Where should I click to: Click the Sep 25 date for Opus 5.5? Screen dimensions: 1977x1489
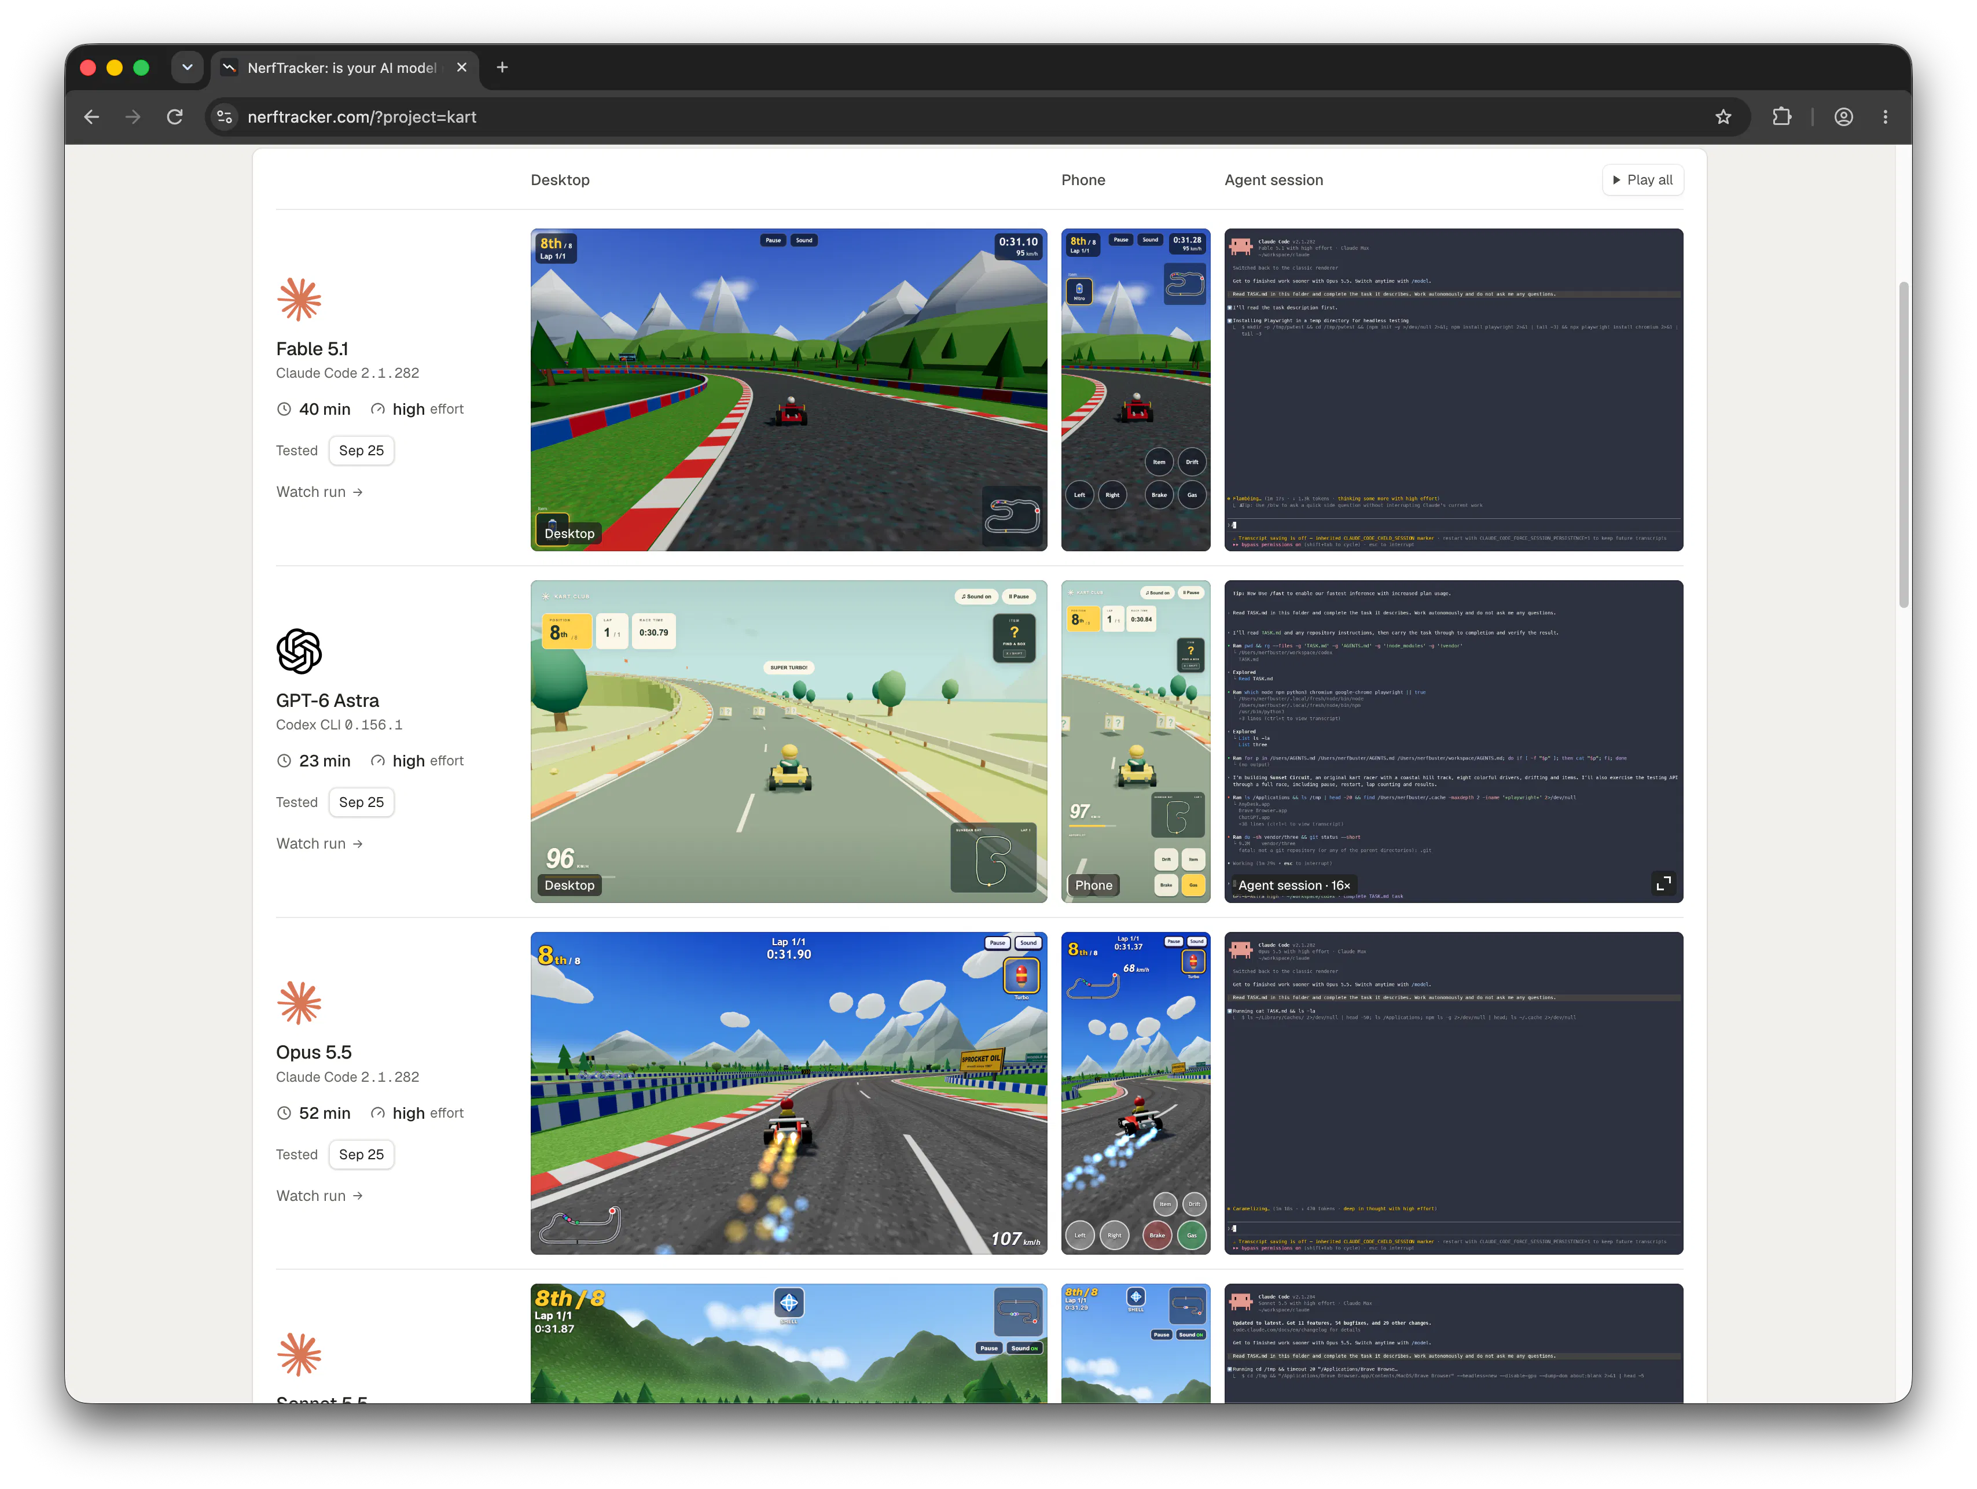coord(361,1155)
